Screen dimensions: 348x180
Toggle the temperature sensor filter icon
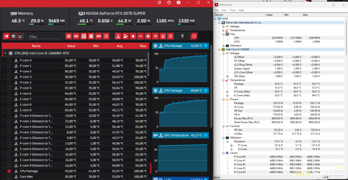click(x=117, y=36)
